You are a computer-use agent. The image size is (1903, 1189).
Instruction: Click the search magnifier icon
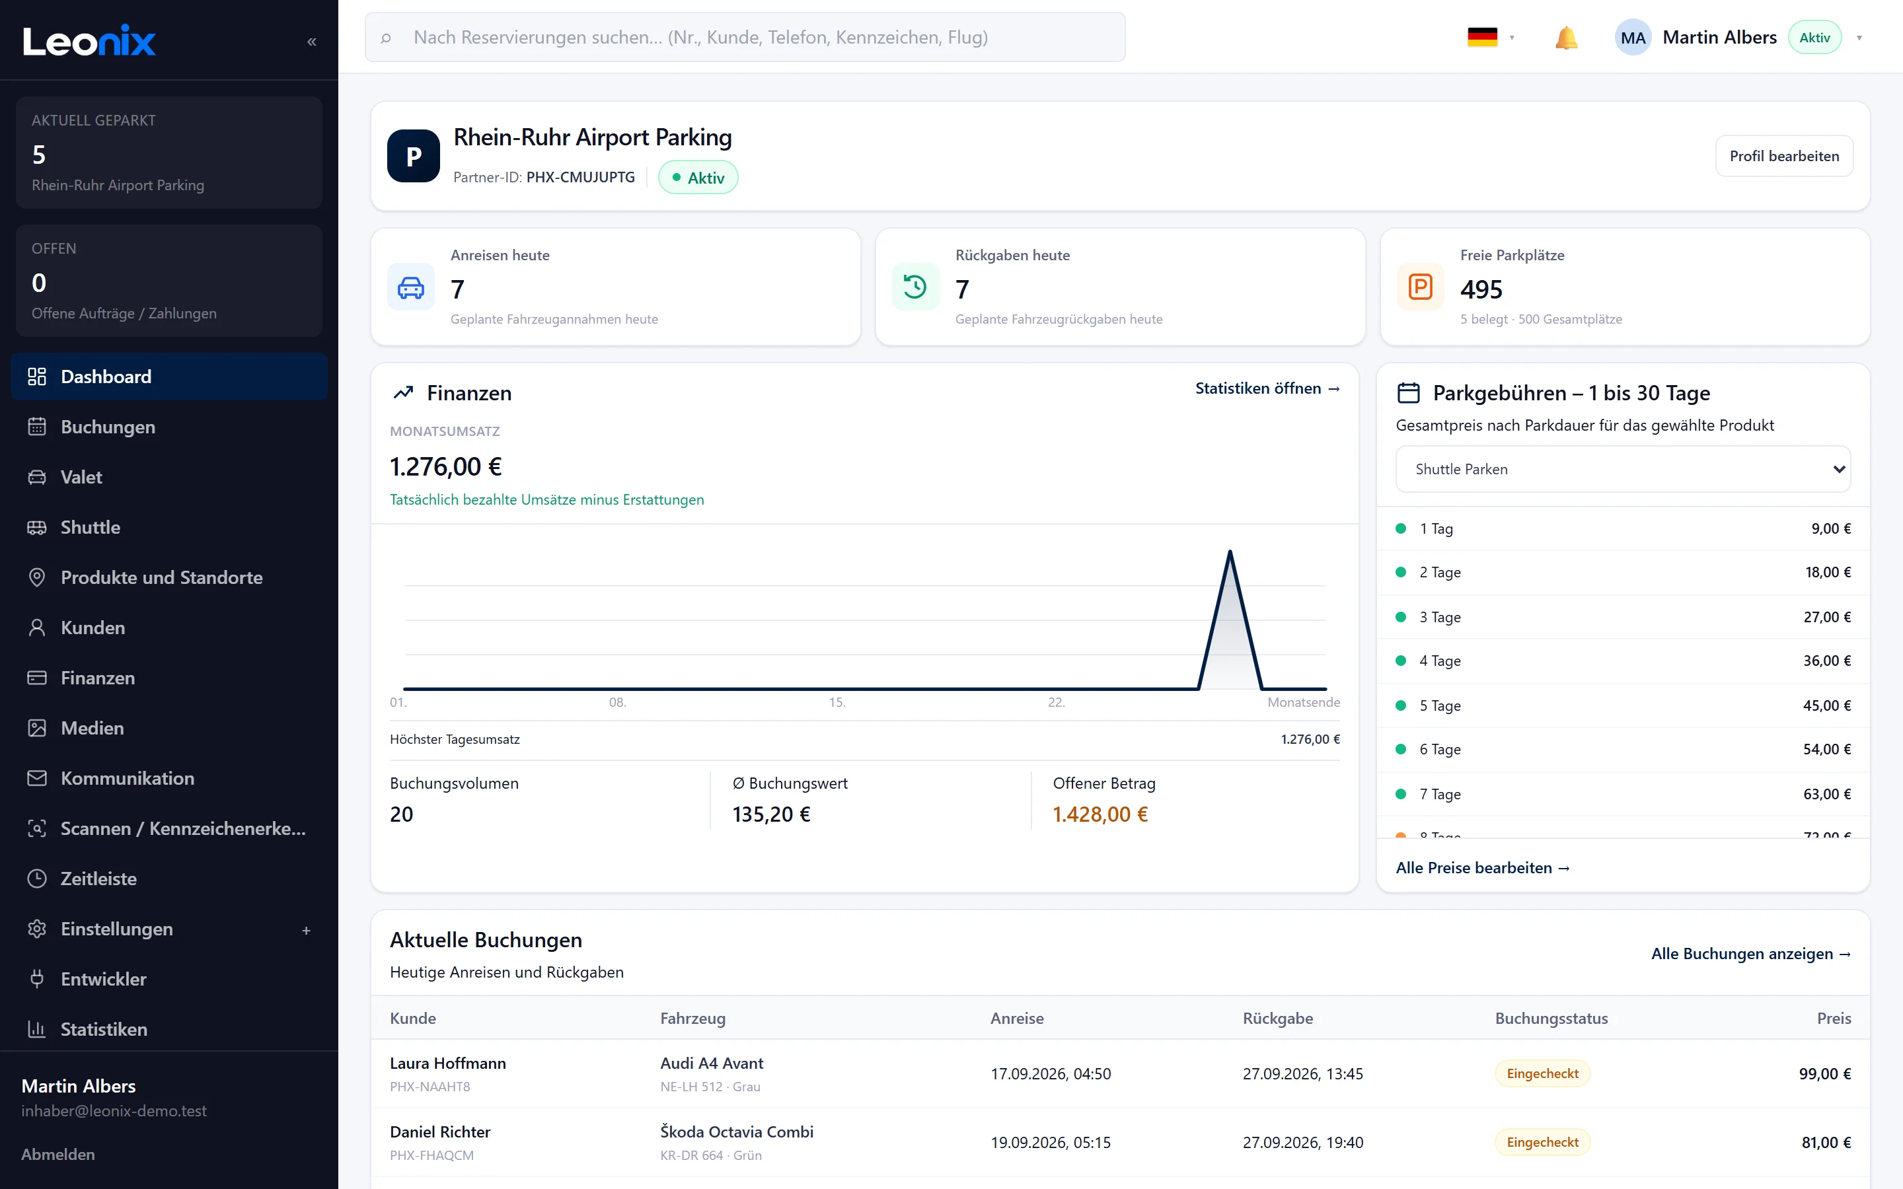[385, 38]
